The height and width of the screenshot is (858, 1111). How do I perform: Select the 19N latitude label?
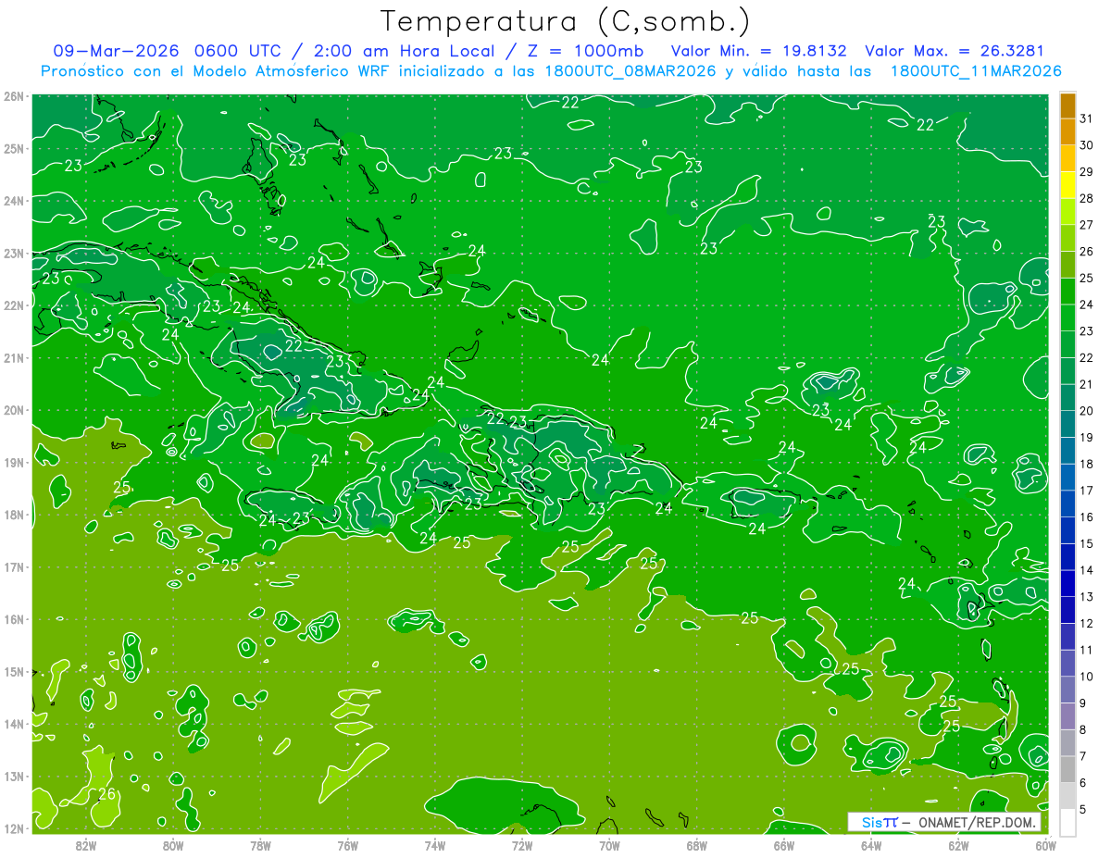14,463
